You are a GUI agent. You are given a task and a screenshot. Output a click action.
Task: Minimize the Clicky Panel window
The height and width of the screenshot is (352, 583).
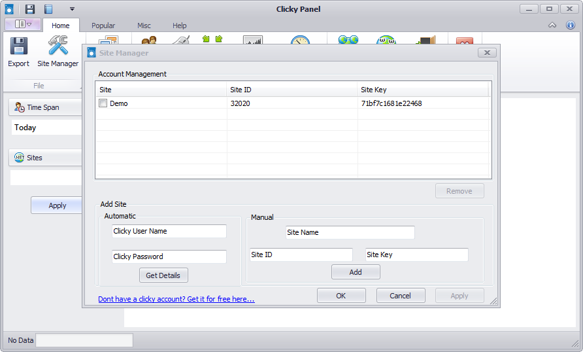(529, 9)
